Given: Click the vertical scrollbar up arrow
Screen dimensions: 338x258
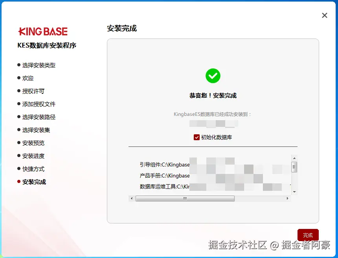Looking at the screenshot, I should point(294,158).
